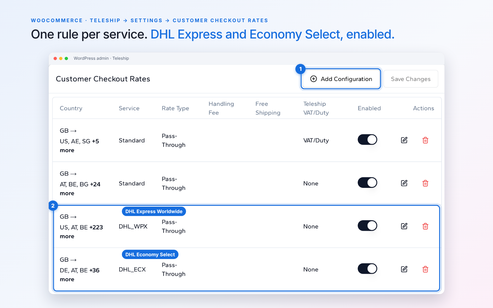The height and width of the screenshot is (308, 493).
Task: Toggle enabled switch for VAT/Duty Standard rule
Action: 367,140
